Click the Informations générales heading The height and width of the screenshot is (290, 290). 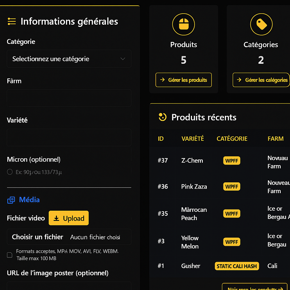[69, 22]
